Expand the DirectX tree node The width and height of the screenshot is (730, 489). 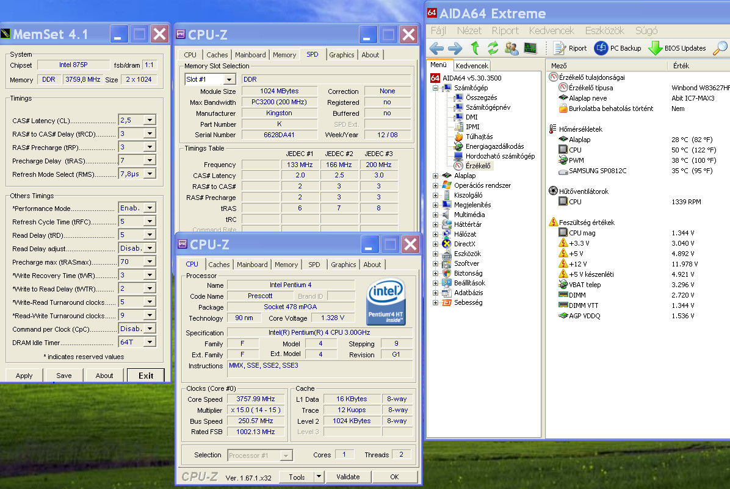click(435, 244)
